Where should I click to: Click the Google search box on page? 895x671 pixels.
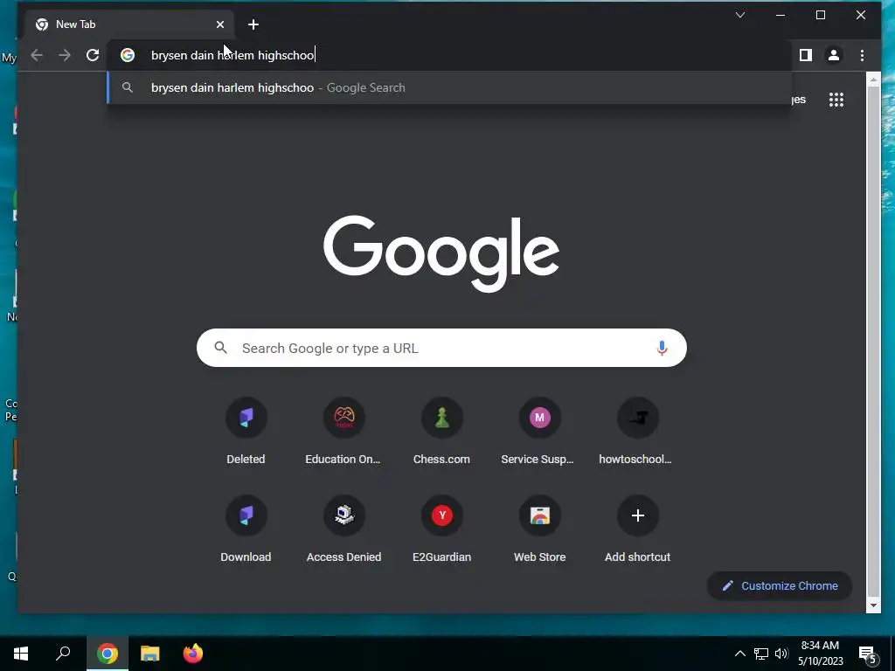point(441,348)
